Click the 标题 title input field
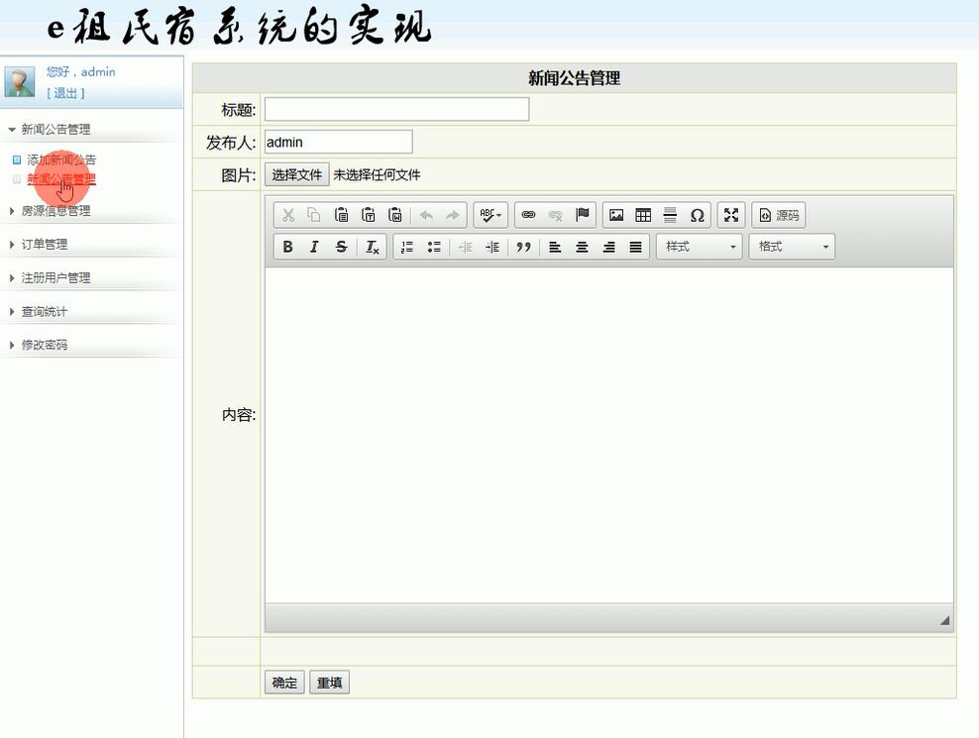 click(396, 109)
